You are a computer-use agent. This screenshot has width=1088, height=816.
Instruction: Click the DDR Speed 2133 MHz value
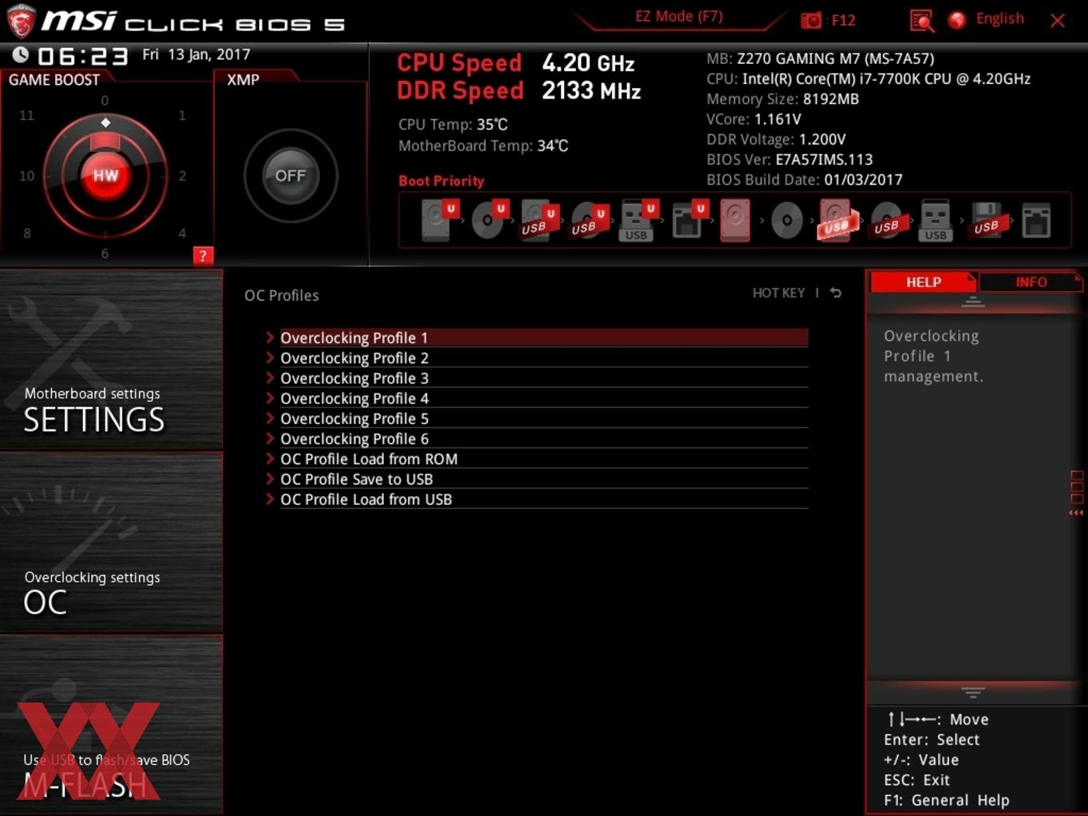pyautogui.click(x=591, y=90)
